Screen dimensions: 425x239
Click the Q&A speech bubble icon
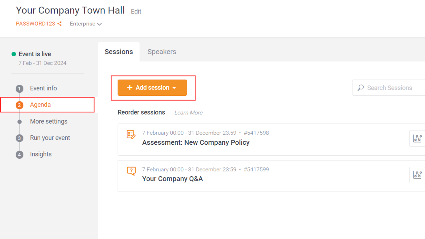point(131,171)
